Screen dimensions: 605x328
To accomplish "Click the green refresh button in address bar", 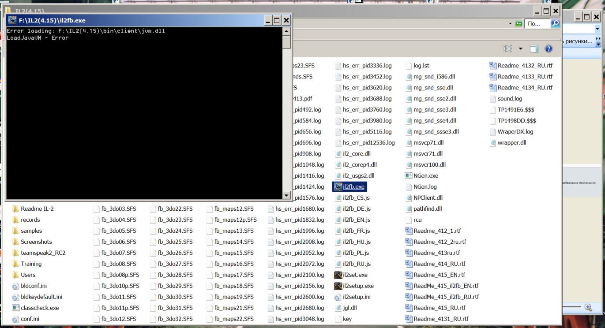I will coord(519,24).
